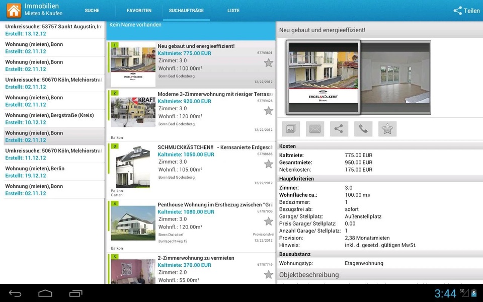Open Umkreissuche Köln search created 02.11.12
The width and height of the screenshot is (483, 302).
click(54, 83)
